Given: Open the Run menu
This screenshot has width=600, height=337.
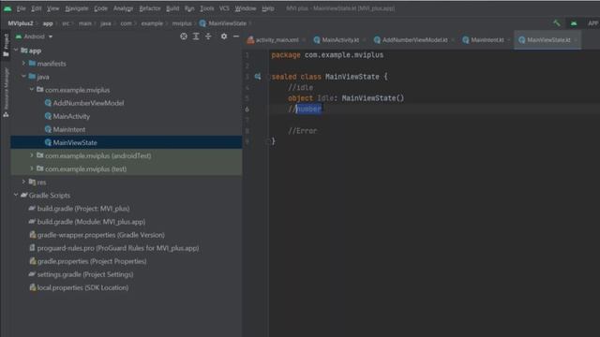Looking at the screenshot, I should click(x=189, y=8).
